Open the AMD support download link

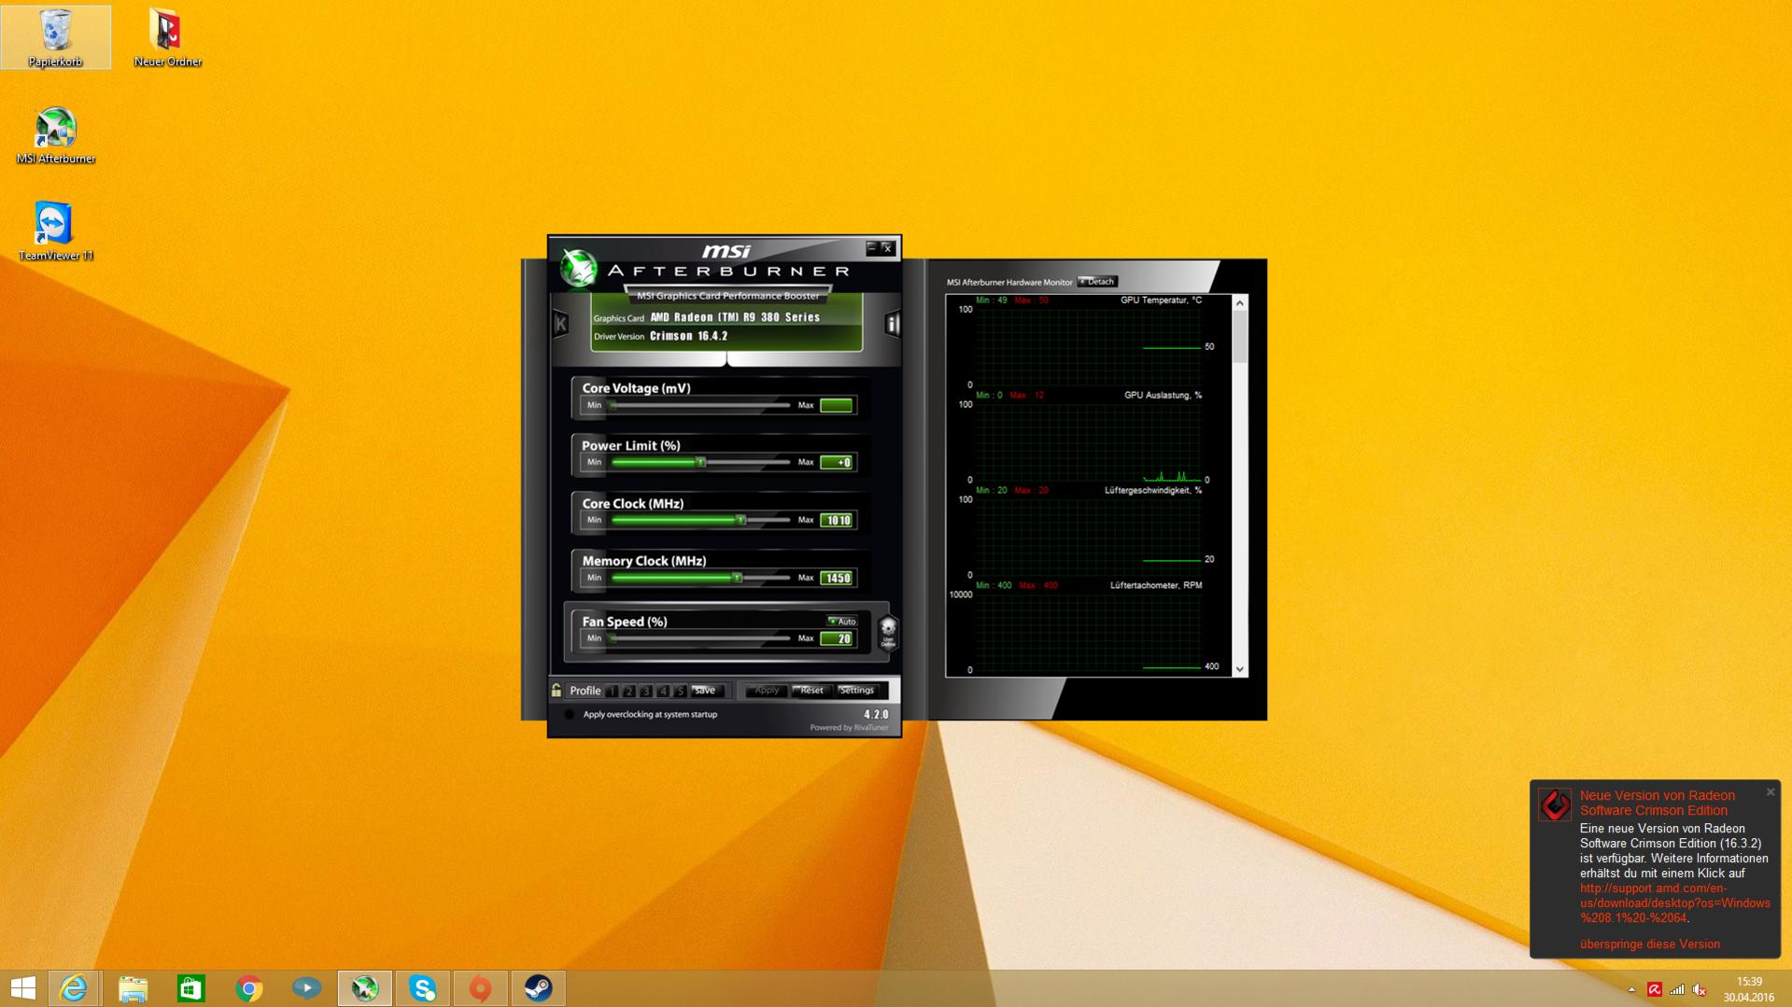(x=1674, y=903)
